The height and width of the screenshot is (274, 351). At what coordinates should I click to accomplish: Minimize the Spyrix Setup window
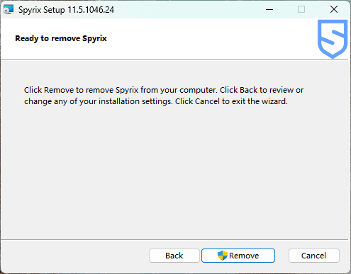click(x=269, y=9)
